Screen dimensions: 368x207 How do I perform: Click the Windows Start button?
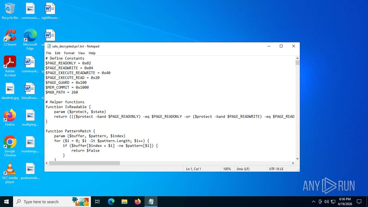click(6, 202)
